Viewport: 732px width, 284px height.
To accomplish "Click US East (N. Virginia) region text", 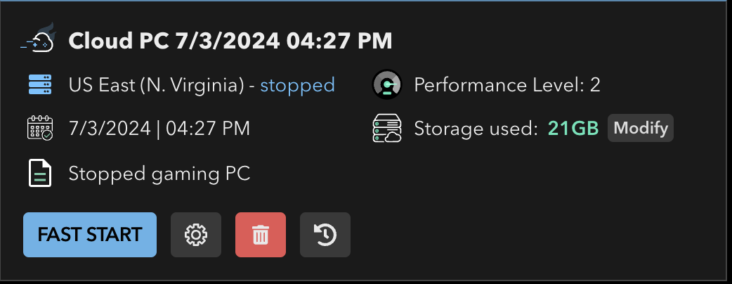I will point(157,86).
